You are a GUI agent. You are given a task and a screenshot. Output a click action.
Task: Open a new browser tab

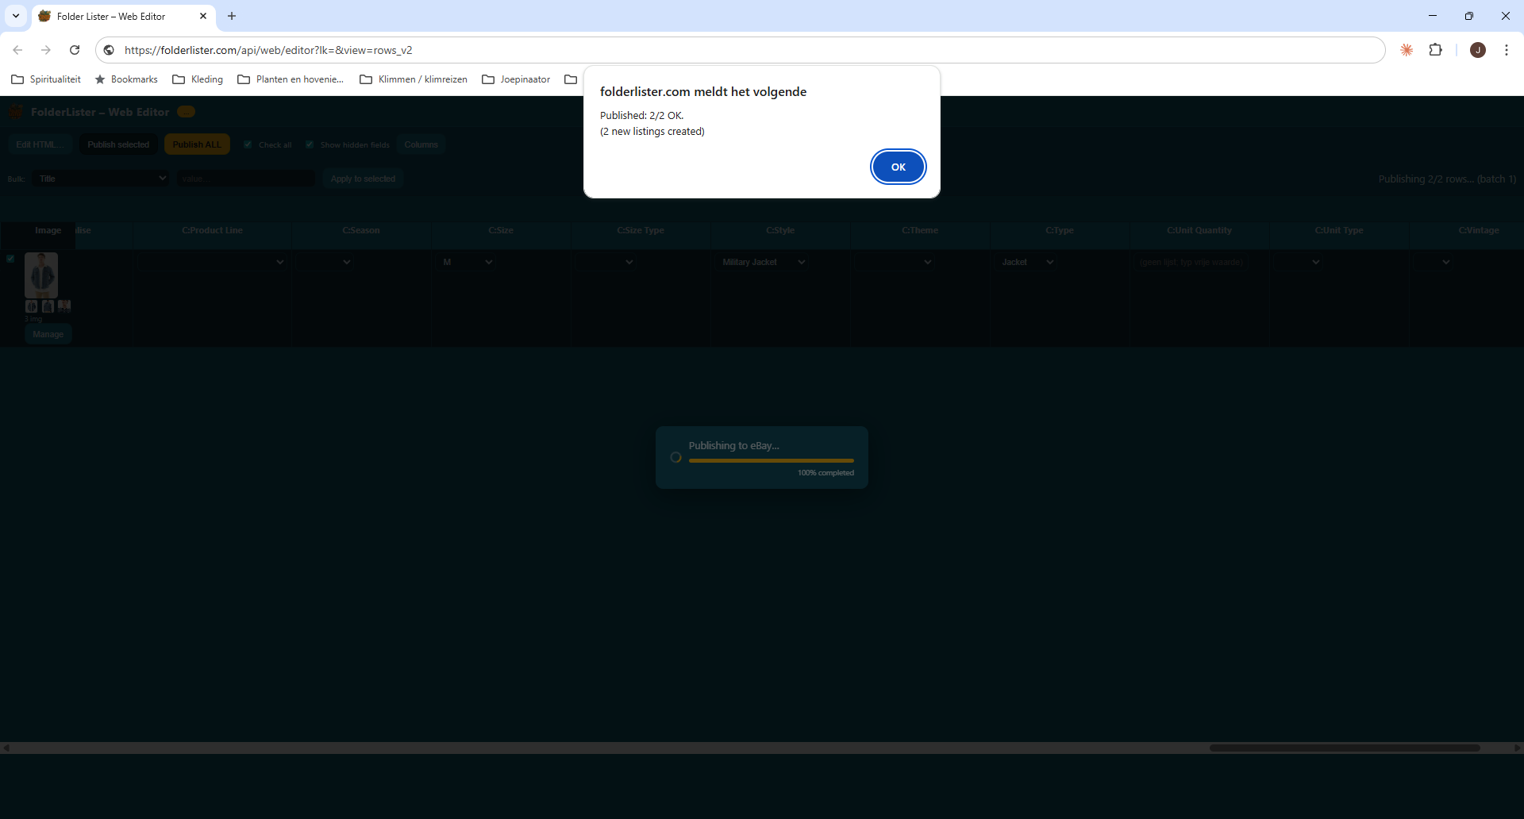coord(232,16)
